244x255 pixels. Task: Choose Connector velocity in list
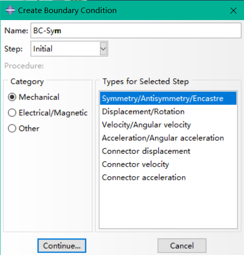click(168, 164)
